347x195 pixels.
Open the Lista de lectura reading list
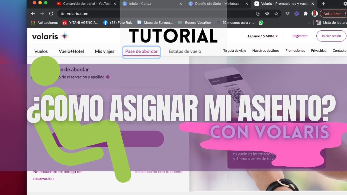(331, 23)
